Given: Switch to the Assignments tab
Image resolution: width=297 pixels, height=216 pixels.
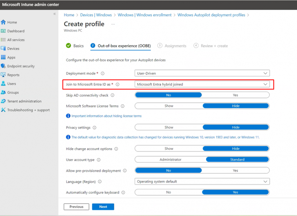Looking at the screenshot, I should [x=175, y=46].
